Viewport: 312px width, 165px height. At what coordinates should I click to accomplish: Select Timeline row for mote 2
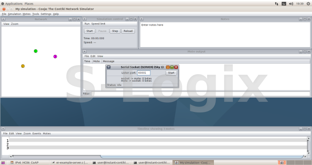(x=158, y=144)
